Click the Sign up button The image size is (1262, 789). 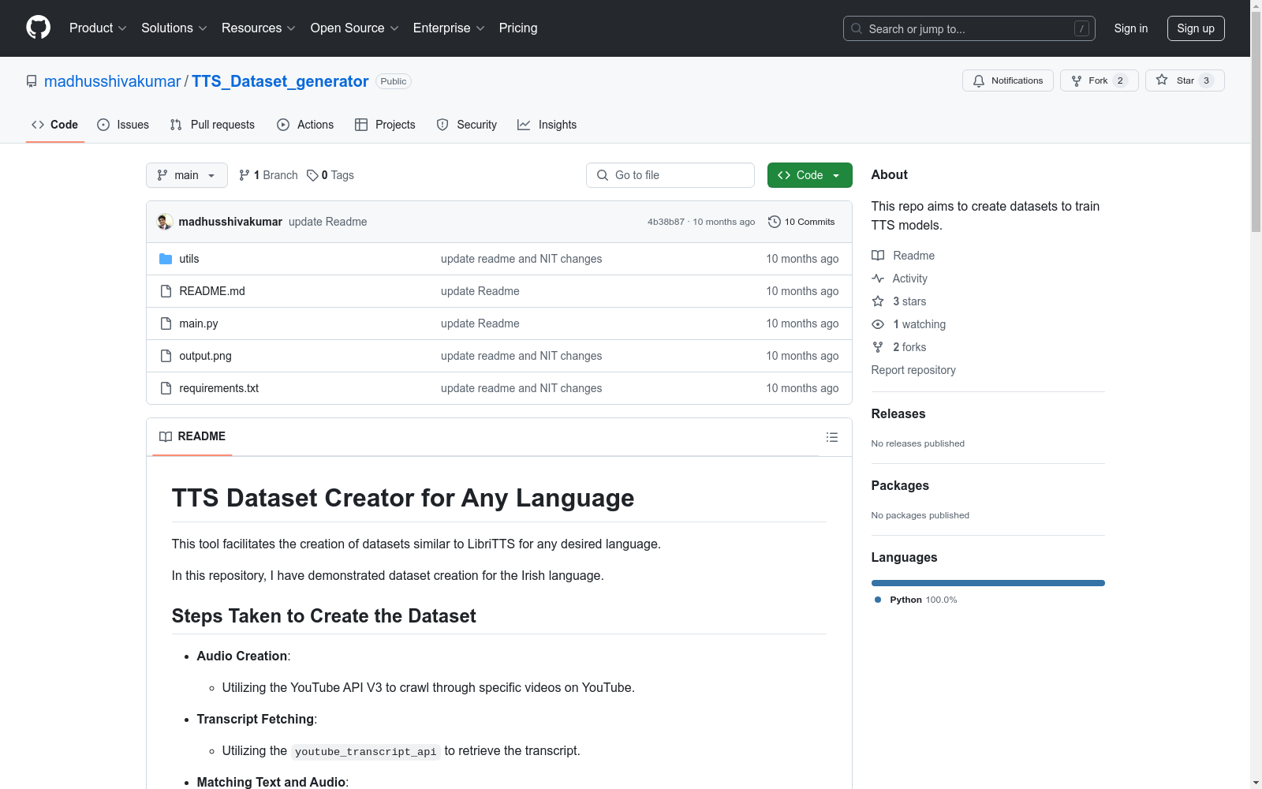1196,28
